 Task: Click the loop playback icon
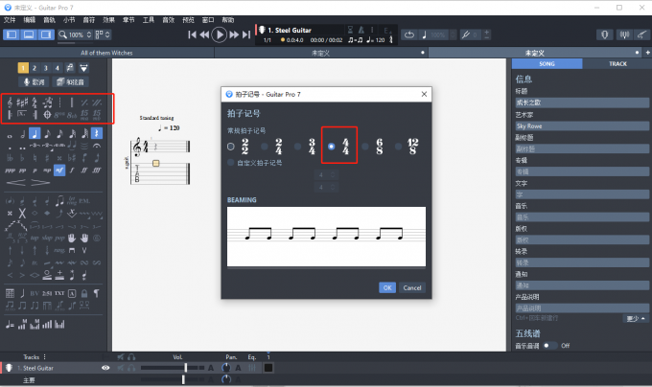point(408,34)
